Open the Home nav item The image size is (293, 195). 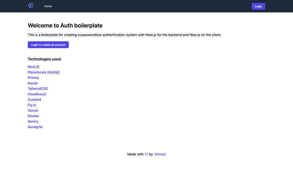coord(48,6)
